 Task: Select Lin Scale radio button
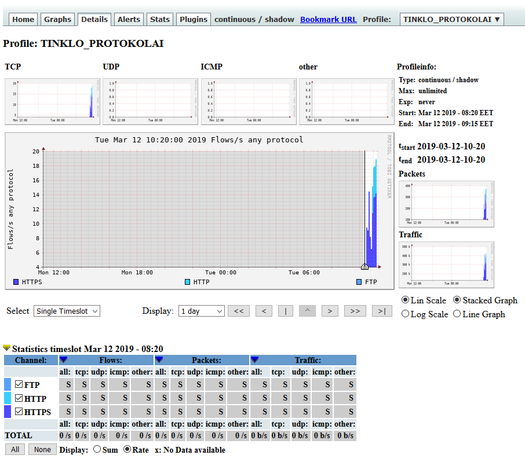[x=405, y=300]
